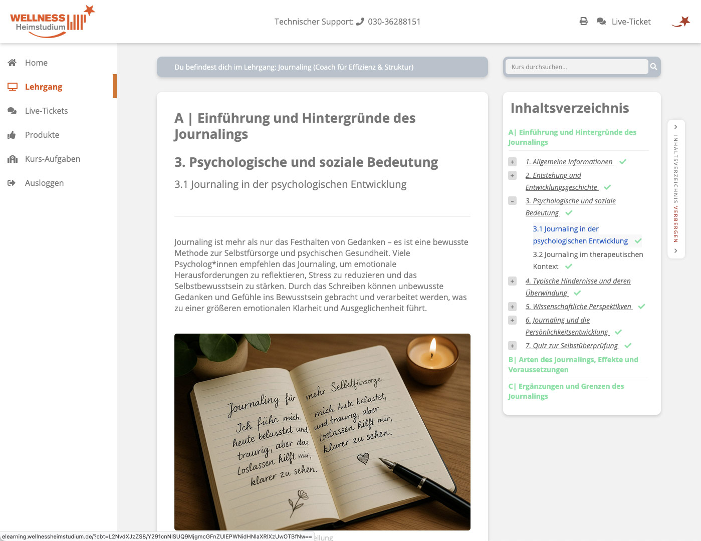Click the Home house icon
This screenshot has height=541, width=701.
point(13,63)
